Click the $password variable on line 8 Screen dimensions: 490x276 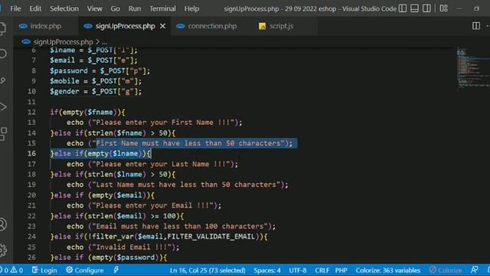[x=69, y=71]
